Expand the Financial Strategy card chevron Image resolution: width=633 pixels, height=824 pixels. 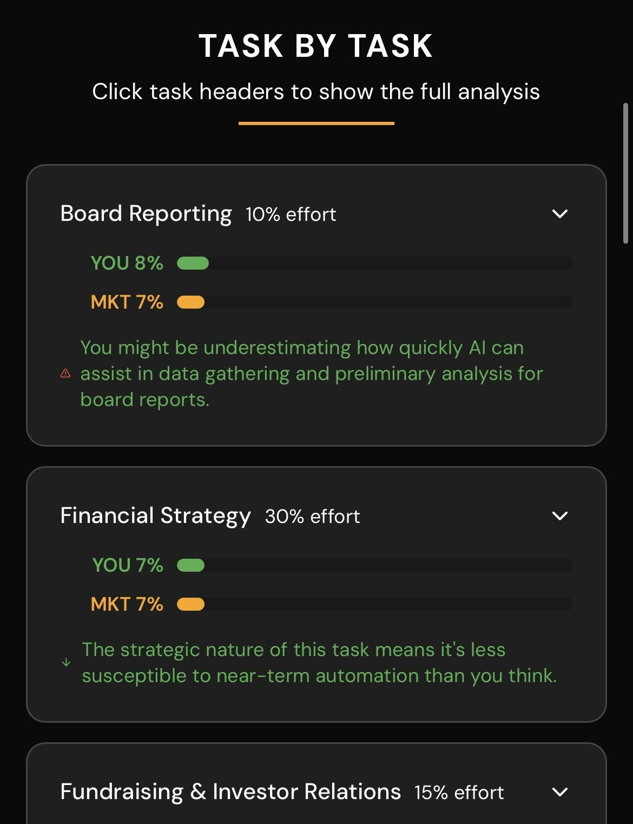pyautogui.click(x=560, y=516)
